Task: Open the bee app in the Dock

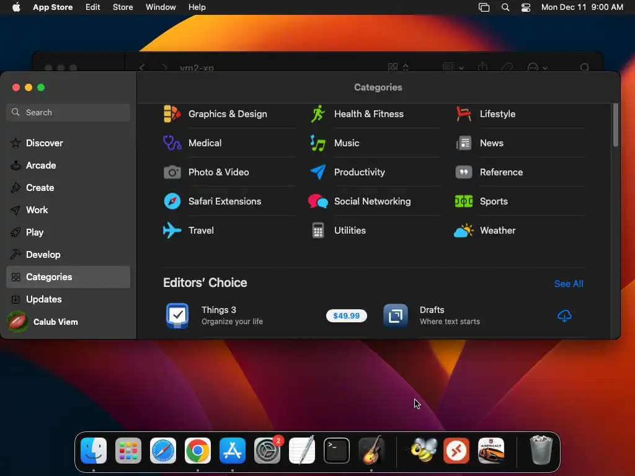Action: pyautogui.click(x=423, y=451)
